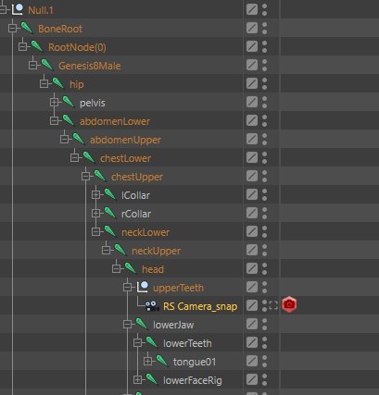Click the chestLower joint icon

tap(89, 157)
